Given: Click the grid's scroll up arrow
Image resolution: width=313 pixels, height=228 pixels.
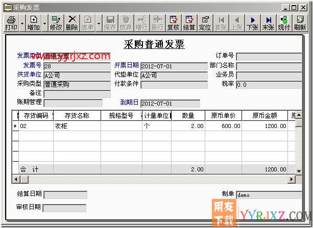Looking at the screenshot, I should [299, 115].
